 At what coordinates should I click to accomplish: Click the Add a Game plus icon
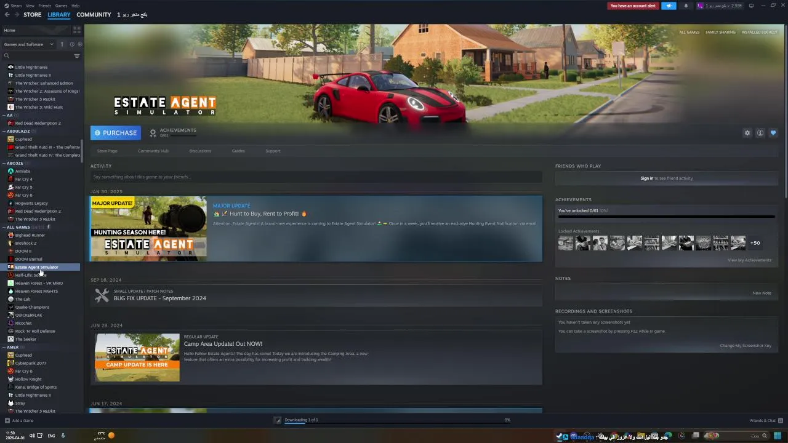pyautogui.click(x=7, y=421)
